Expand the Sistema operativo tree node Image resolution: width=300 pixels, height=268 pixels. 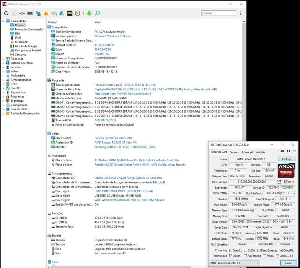pyautogui.click(x=3, y=63)
